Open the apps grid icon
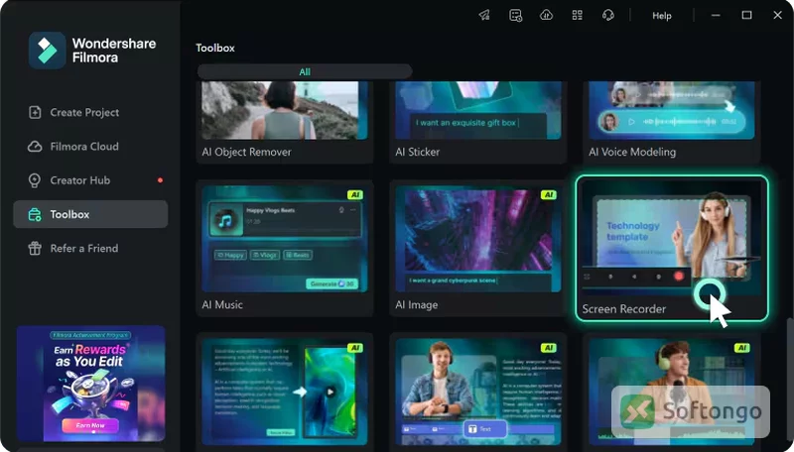 (x=578, y=15)
